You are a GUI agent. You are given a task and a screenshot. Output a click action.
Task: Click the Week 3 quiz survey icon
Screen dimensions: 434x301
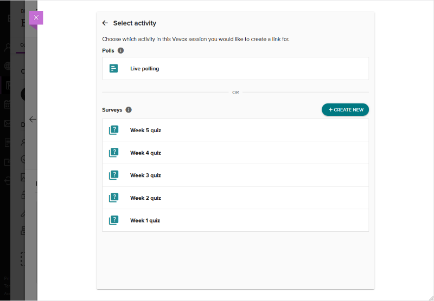113,175
